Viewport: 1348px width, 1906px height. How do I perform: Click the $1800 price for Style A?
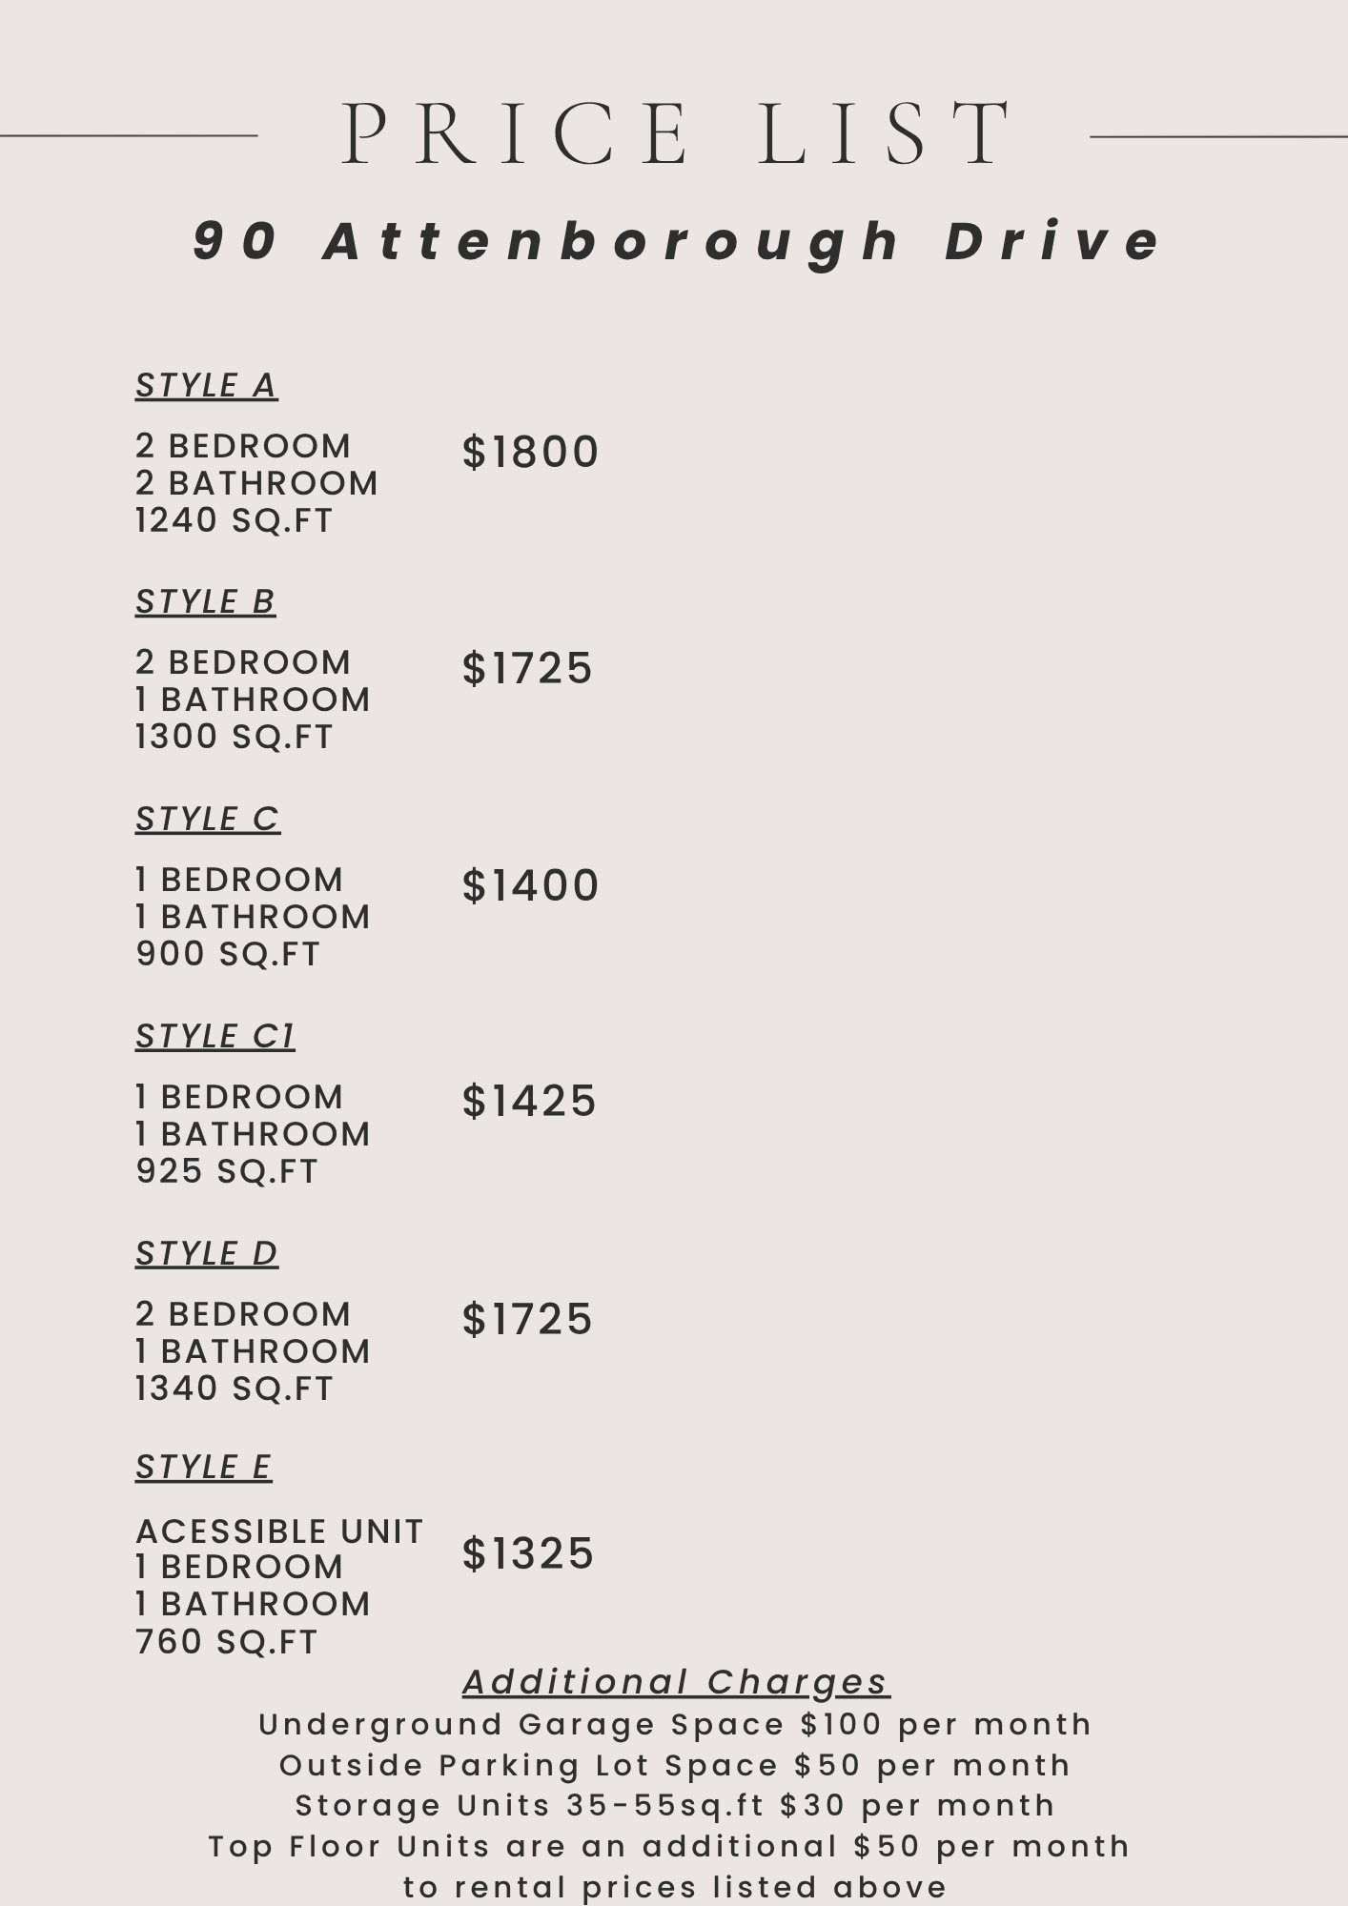click(530, 452)
